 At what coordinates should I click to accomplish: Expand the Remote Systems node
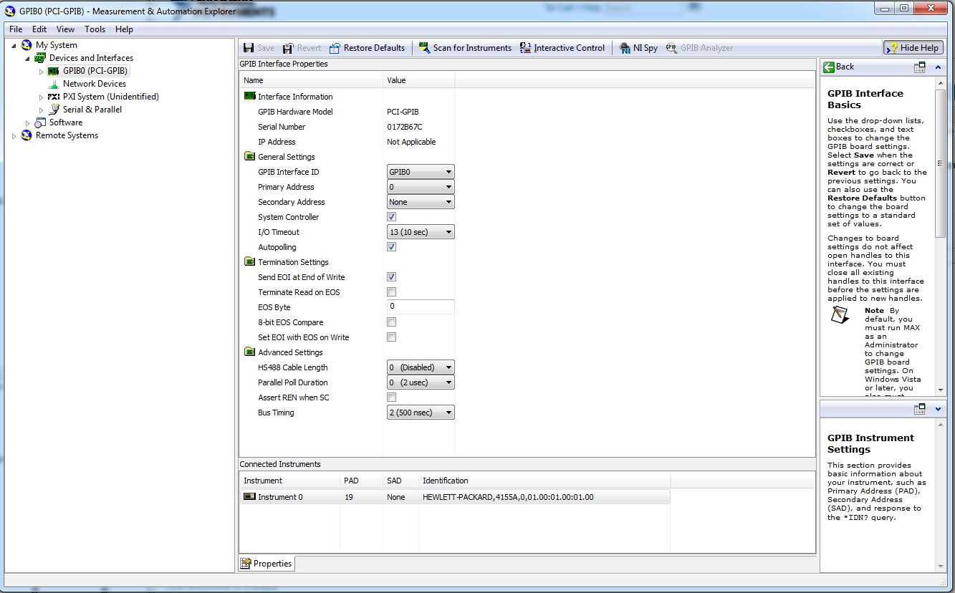(14, 136)
